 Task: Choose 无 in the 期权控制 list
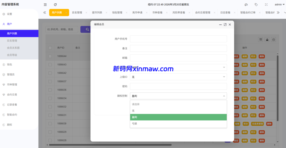pyautogui.click(x=178, y=111)
